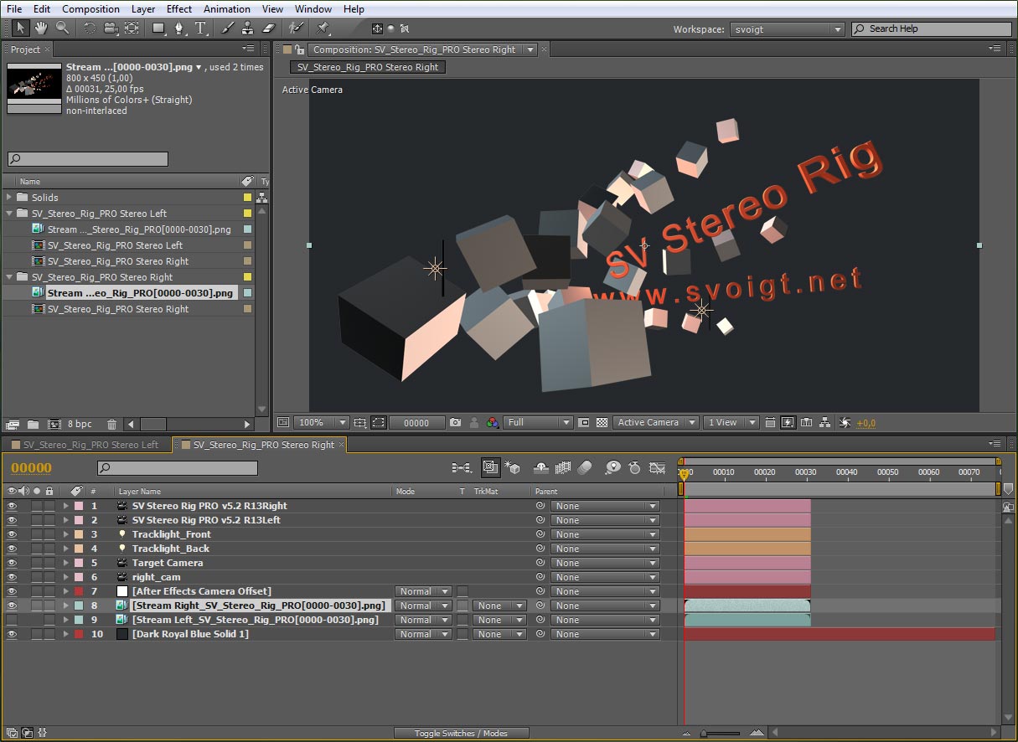Open the Workspace svoigt dropdown
The image size is (1018, 742).
tap(788, 29)
